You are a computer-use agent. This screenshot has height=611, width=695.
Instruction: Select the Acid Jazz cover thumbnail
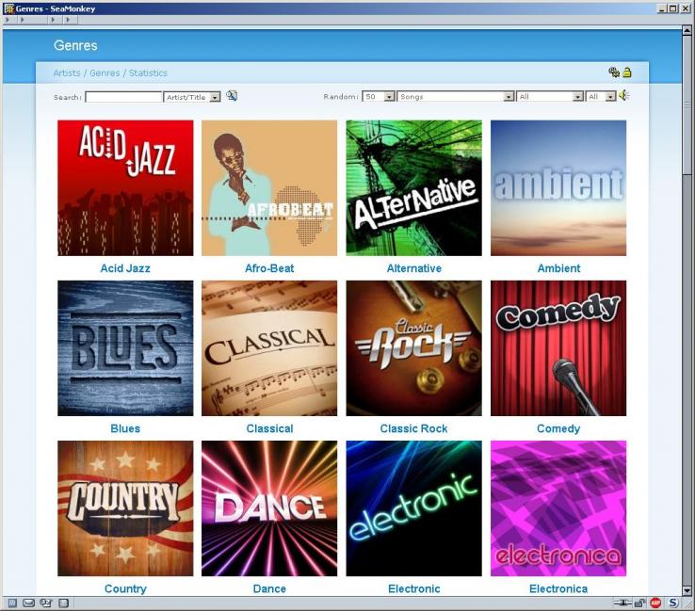[125, 188]
